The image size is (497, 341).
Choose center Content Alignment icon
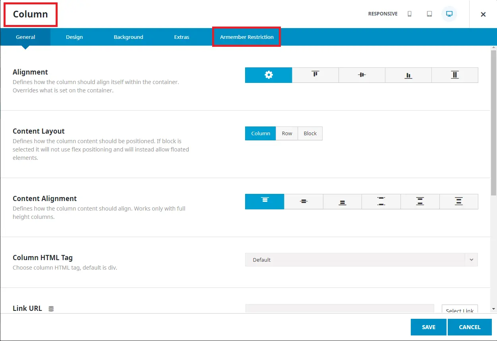[x=304, y=201]
